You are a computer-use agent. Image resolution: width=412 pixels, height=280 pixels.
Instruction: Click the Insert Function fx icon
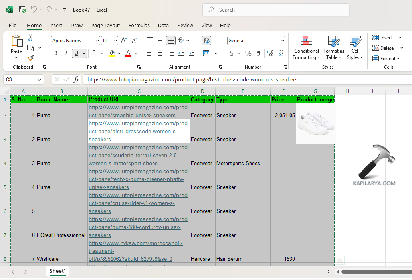coord(76,79)
